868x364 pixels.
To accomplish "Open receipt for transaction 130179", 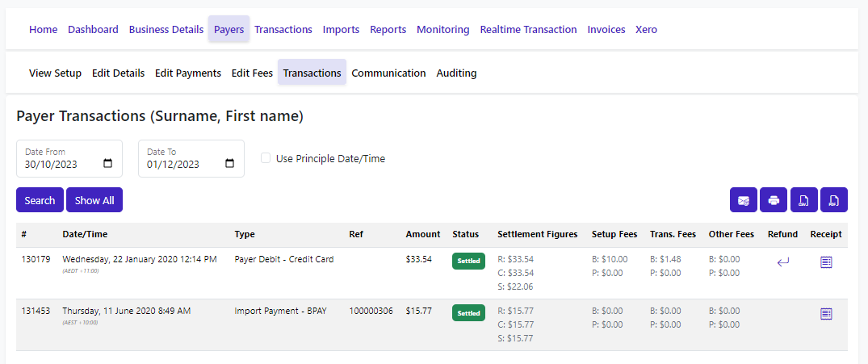I will click(x=826, y=262).
